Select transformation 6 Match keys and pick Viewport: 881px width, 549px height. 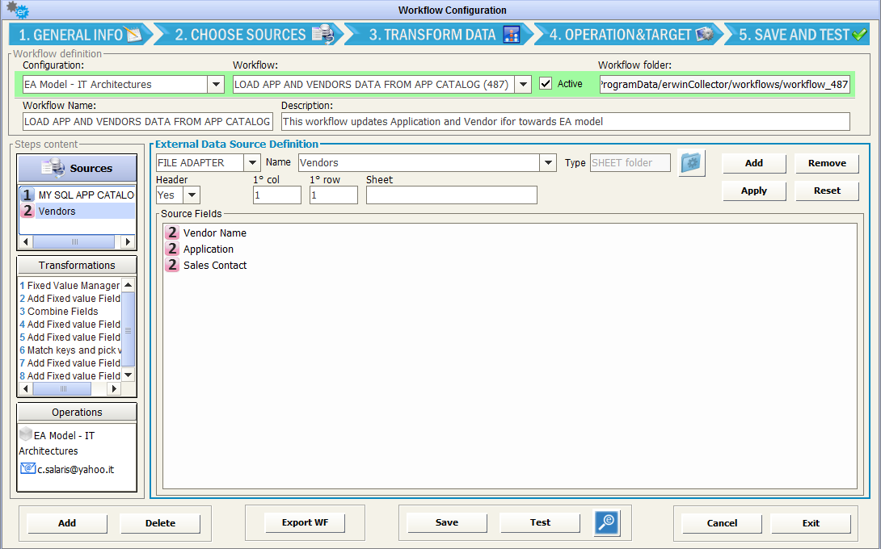click(70, 350)
